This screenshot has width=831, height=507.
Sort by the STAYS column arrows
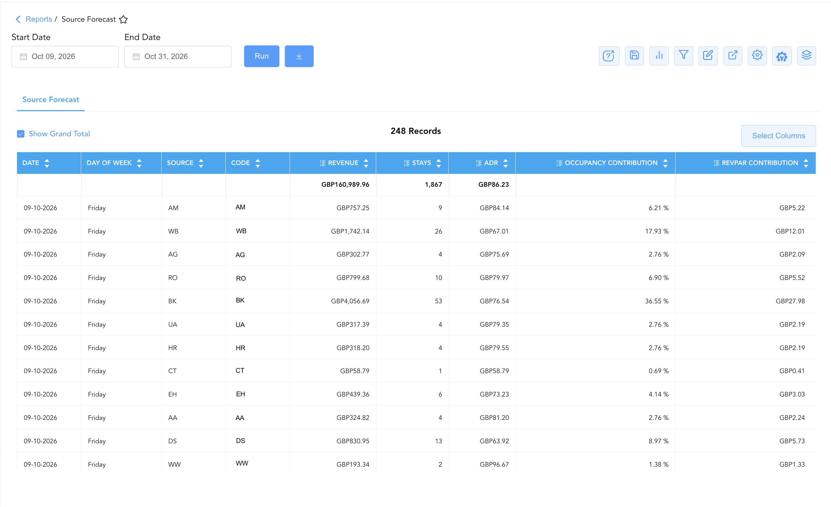coord(439,163)
